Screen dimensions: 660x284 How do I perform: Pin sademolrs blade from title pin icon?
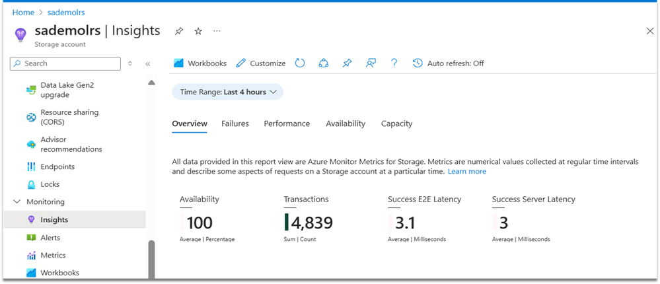[179, 31]
